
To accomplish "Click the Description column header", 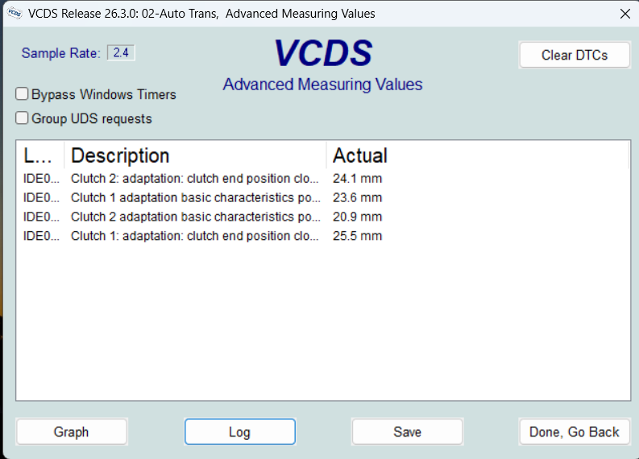I will click(x=195, y=155).
